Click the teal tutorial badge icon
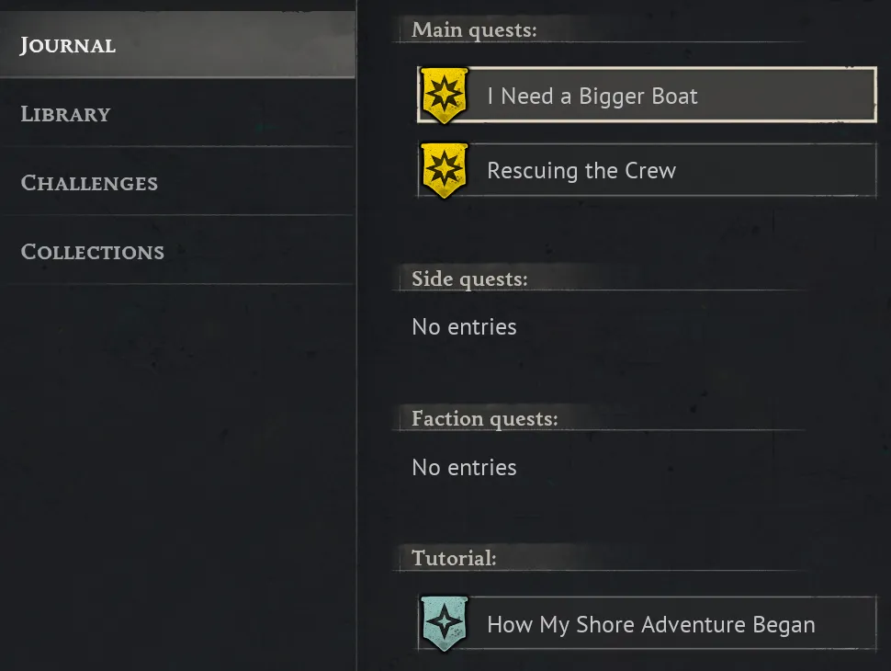The width and height of the screenshot is (891, 671). (445, 624)
